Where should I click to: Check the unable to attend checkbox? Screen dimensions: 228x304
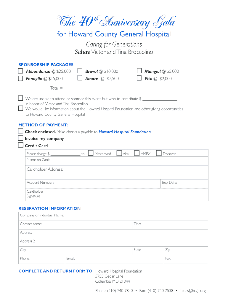point(20,98)
